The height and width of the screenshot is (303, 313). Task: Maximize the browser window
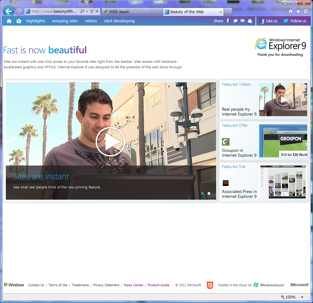pos(293,3)
